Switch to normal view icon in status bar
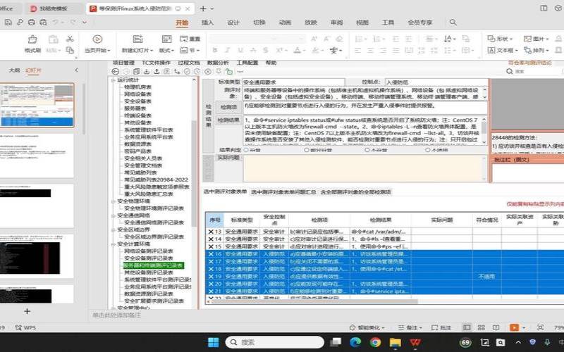 [467, 327]
